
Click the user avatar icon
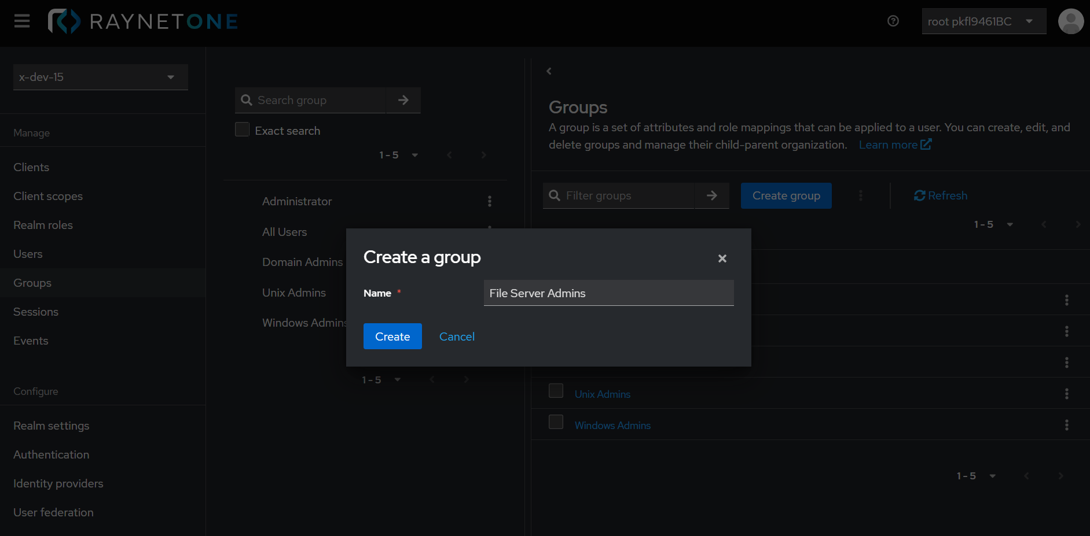tap(1070, 21)
